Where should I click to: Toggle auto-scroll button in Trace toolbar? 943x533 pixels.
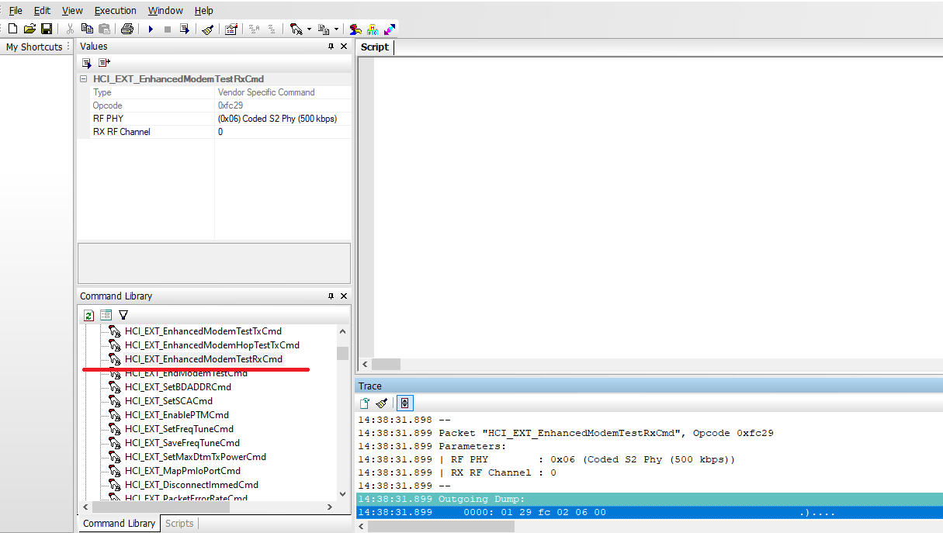click(x=404, y=403)
